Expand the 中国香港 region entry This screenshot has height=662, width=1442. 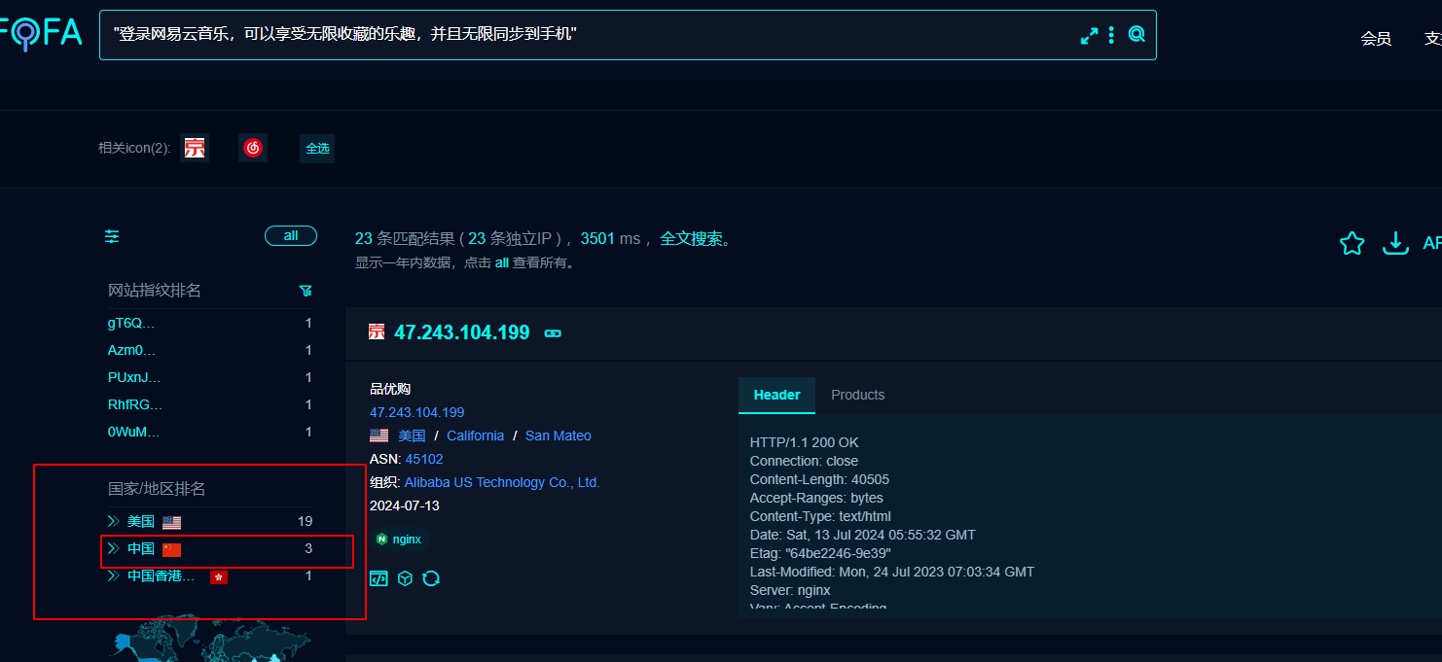pyautogui.click(x=113, y=576)
